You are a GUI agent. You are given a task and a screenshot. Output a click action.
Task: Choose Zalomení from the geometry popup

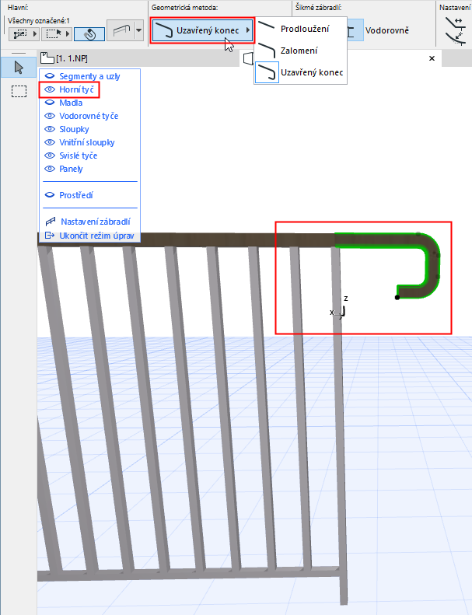pos(301,51)
